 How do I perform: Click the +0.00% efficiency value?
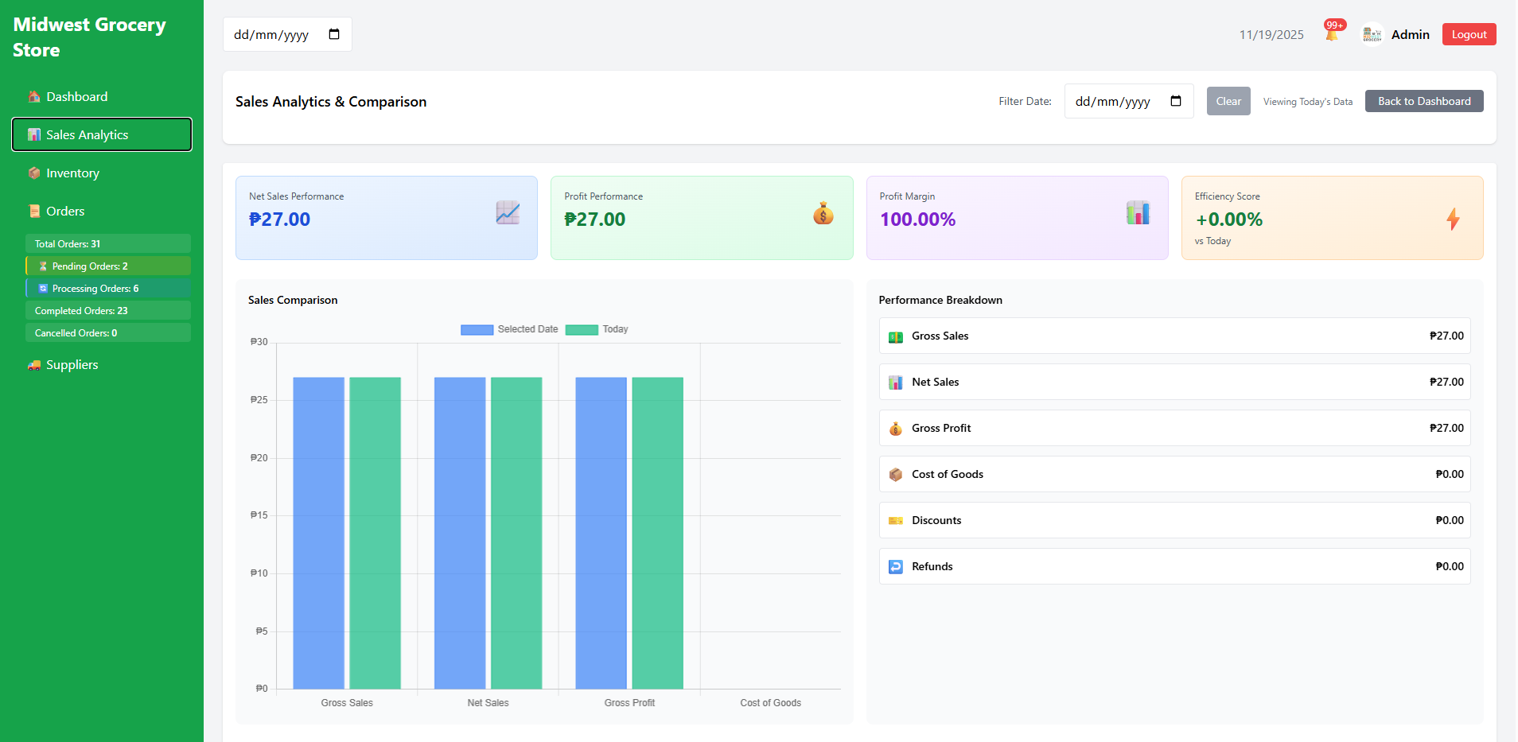click(x=1229, y=219)
